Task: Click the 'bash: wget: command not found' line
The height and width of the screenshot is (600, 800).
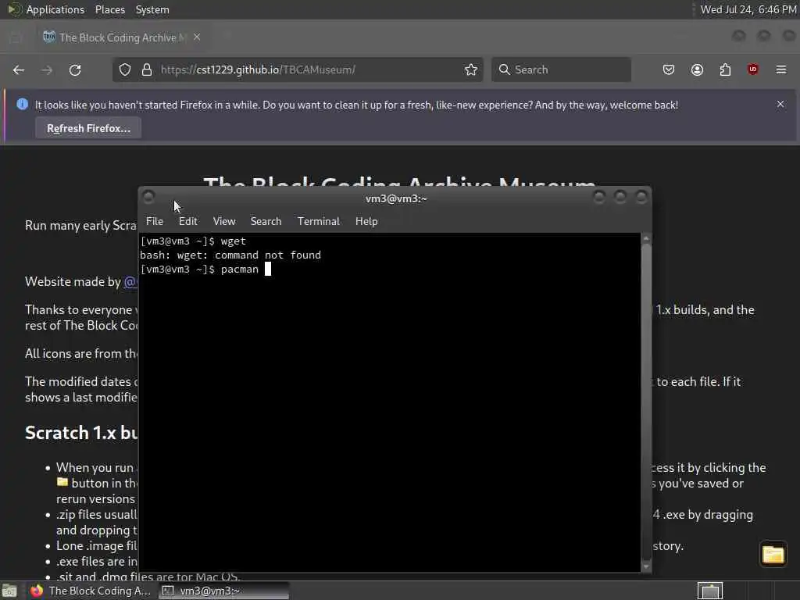Action: (x=230, y=255)
